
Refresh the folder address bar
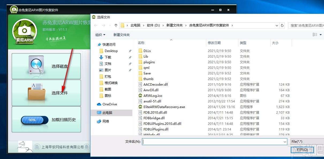282,25
